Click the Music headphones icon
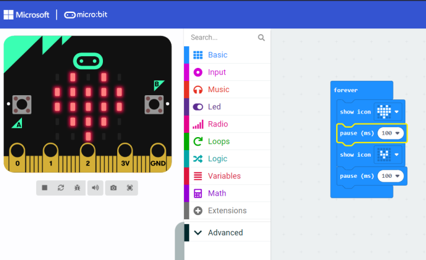The height and width of the screenshot is (260, 426). click(198, 90)
